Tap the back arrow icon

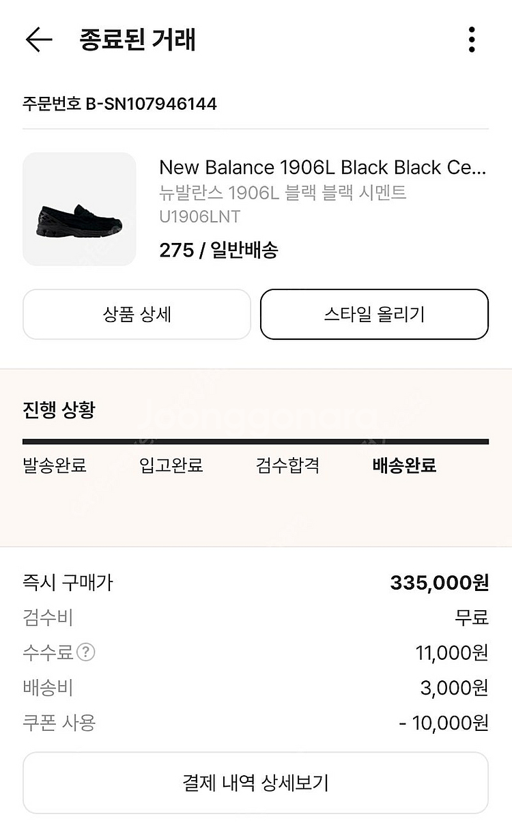click(x=39, y=40)
